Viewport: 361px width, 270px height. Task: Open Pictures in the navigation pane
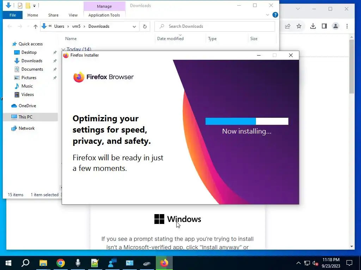[29, 78]
